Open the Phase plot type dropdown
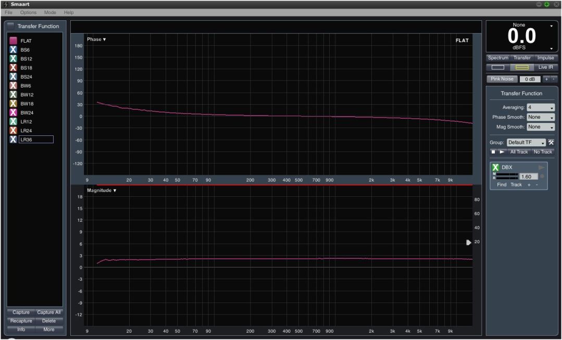The height and width of the screenshot is (340, 562). [x=96, y=40]
